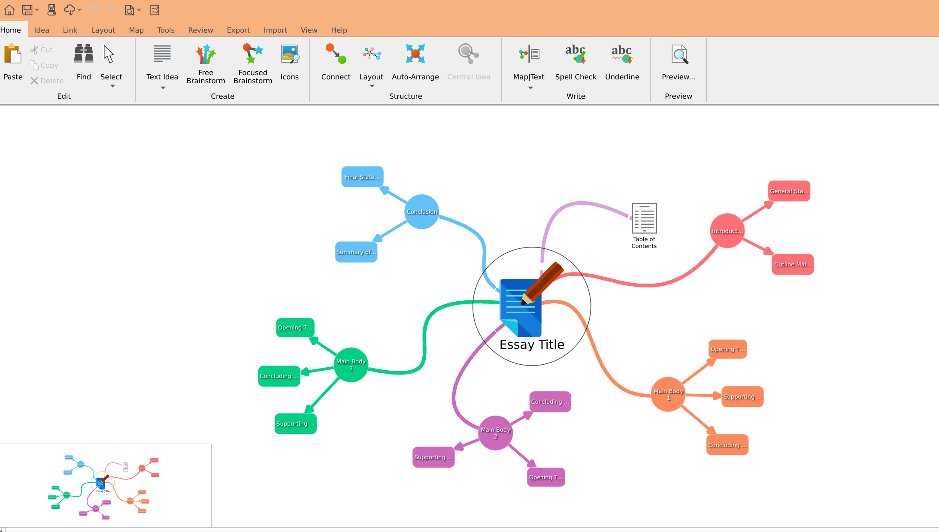Click the home icon in title bar

9,10
